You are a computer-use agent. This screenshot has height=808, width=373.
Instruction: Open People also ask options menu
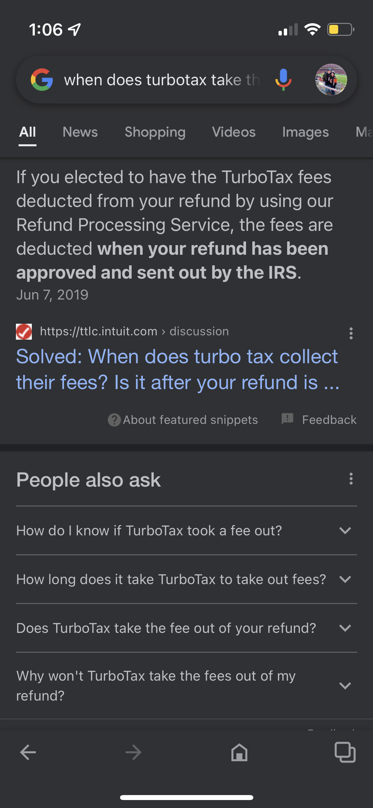click(351, 479)
